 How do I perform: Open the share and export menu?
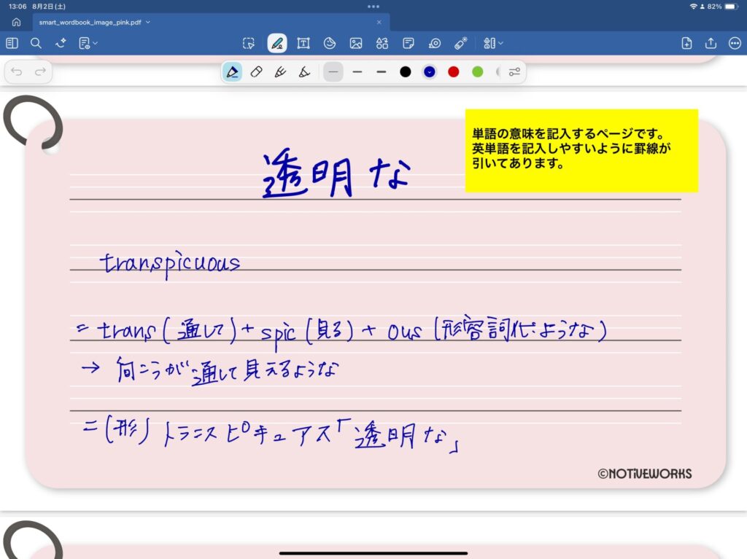[x=711, y=43]
